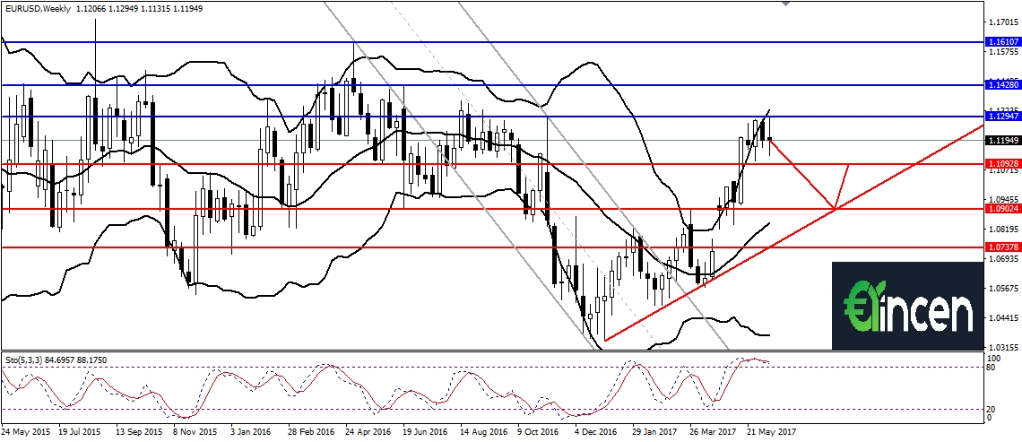Click the chart shift triangle marker at top
Image resolution: width=1022 pixels, height=442 pixels.
tap(786, 4)
